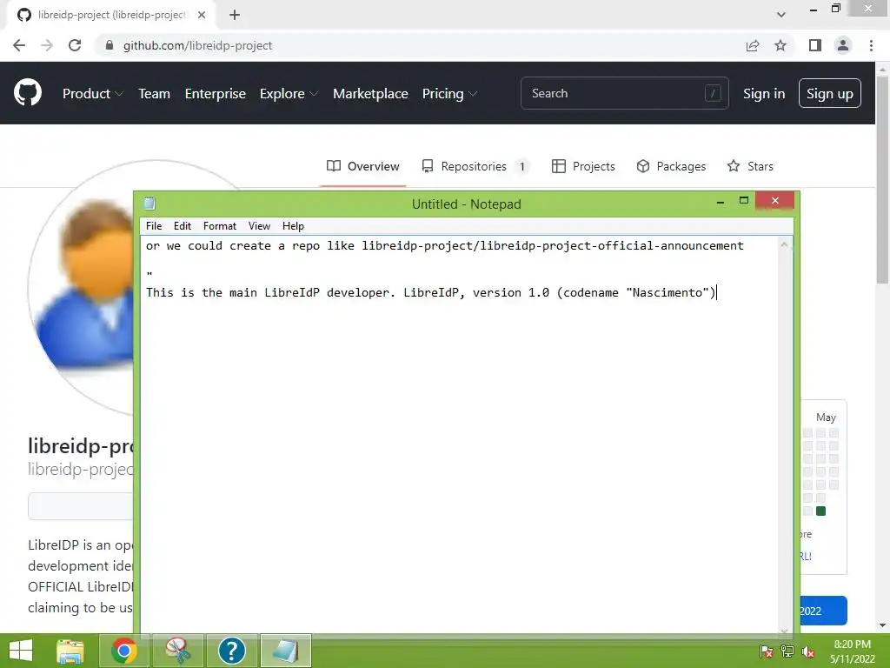Expand the Pricing dropdown in GitHub header
This screenshot has height=668, width=890.
coord(449,94)
